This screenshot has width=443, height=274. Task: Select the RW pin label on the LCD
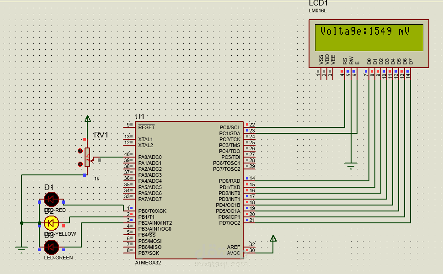coord(351,60)
